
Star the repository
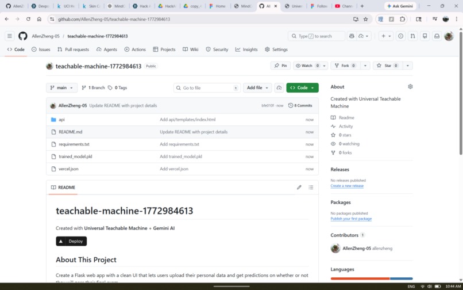point(387,66)
